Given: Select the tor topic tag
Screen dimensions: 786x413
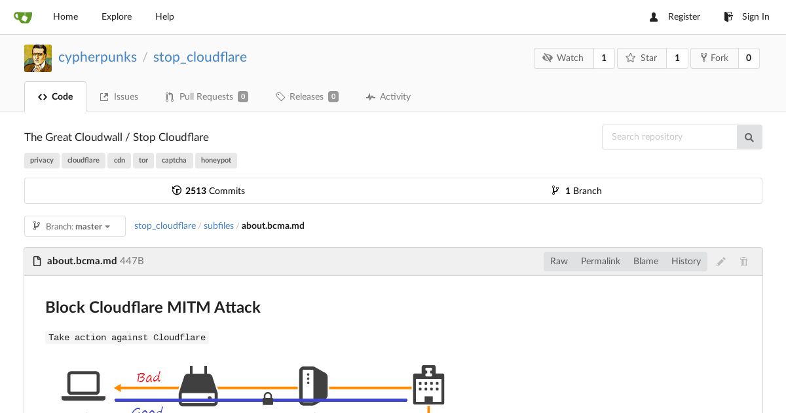Looking at the screenshot, I should click(x=143, y=161).
